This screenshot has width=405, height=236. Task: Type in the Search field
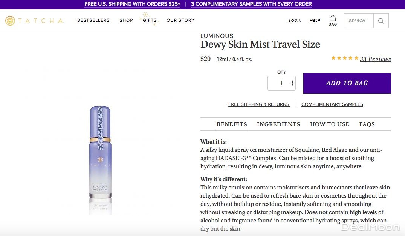[x=358, y=21]
